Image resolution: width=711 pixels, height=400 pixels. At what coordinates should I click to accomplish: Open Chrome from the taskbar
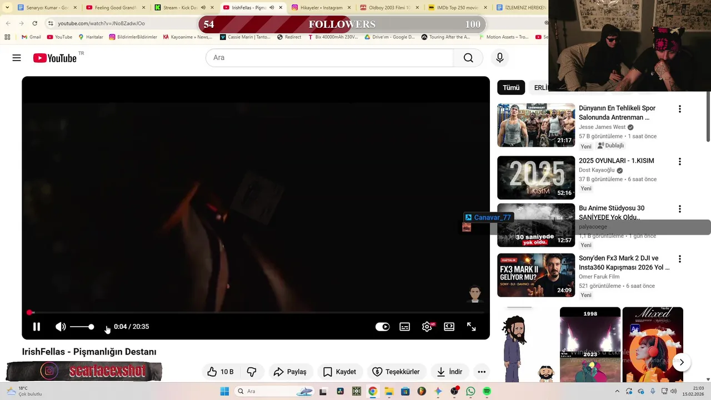pyautogui.click(x=373, y=391)
